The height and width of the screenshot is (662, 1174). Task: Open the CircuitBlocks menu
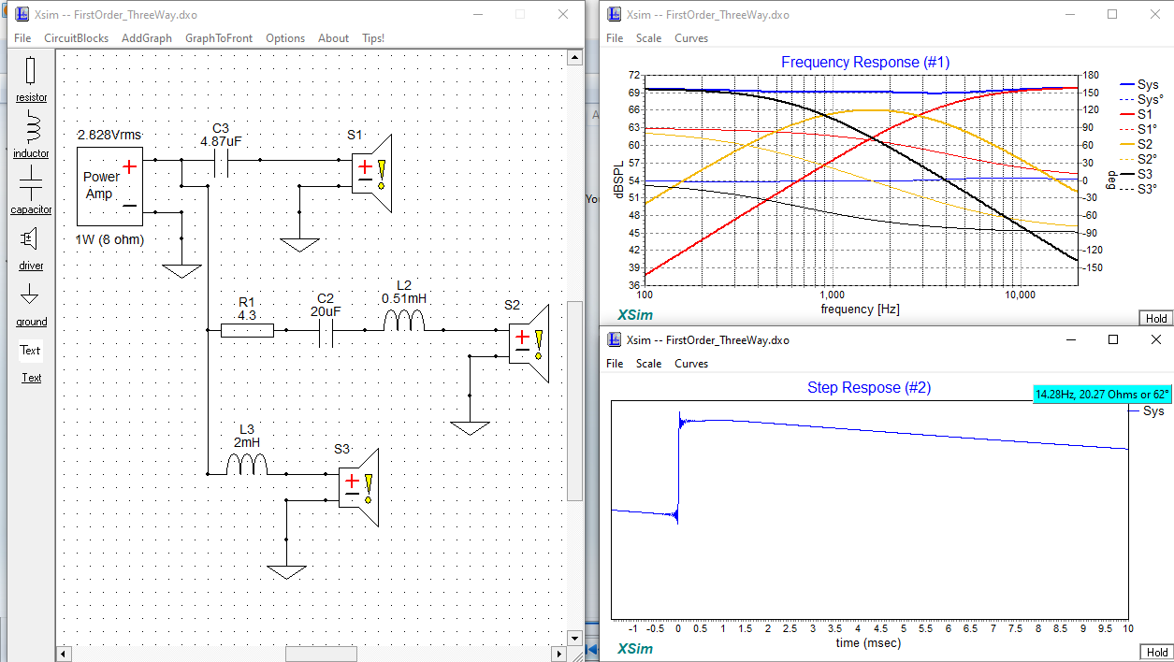click(x=77, y=38)
